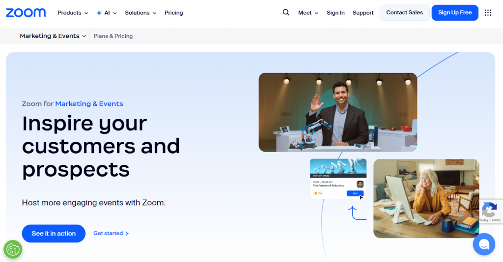
Task: Click the Marketing & Events blue heading text
Action: [89, 104]
